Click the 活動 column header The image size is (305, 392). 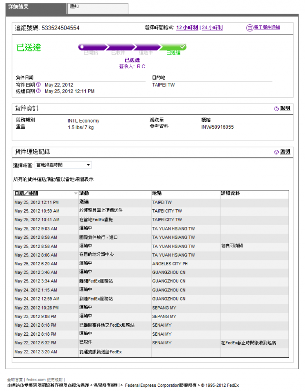84,193
